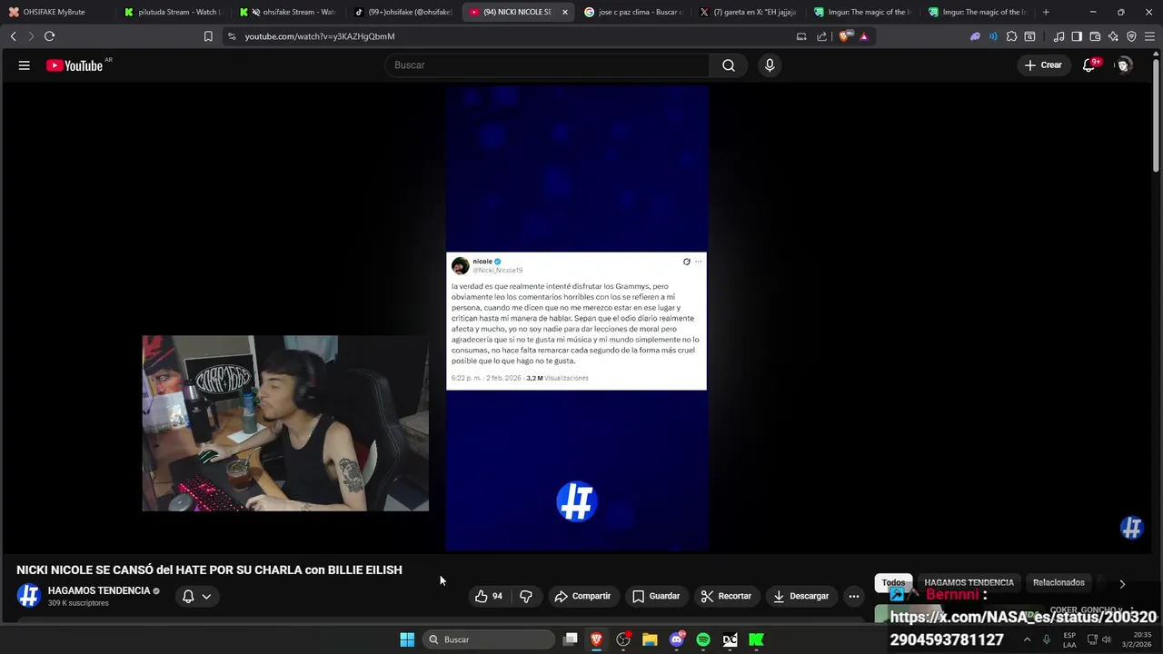This screenshot has width=1163, height=654.
Task: Select the Todos filter chip
Action: click(893, 582)
